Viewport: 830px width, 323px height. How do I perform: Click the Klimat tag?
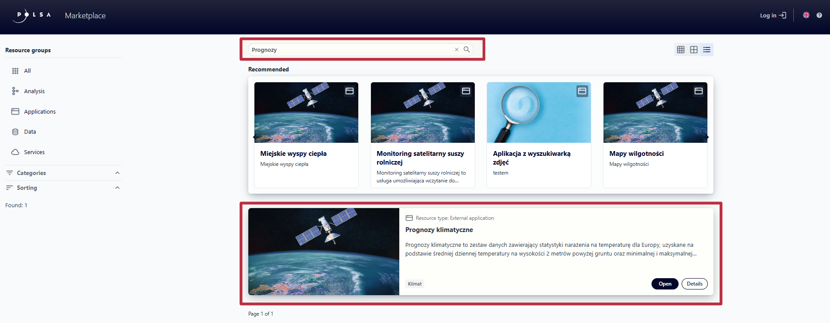pos(415,284)
